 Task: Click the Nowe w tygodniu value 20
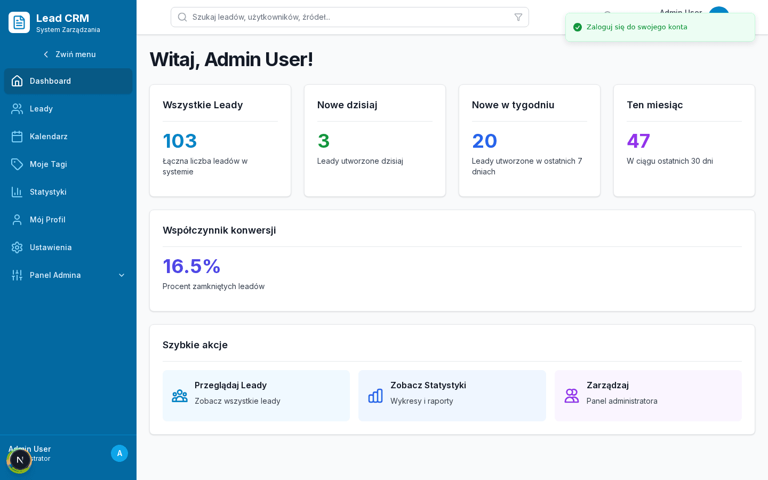[484, 141]
